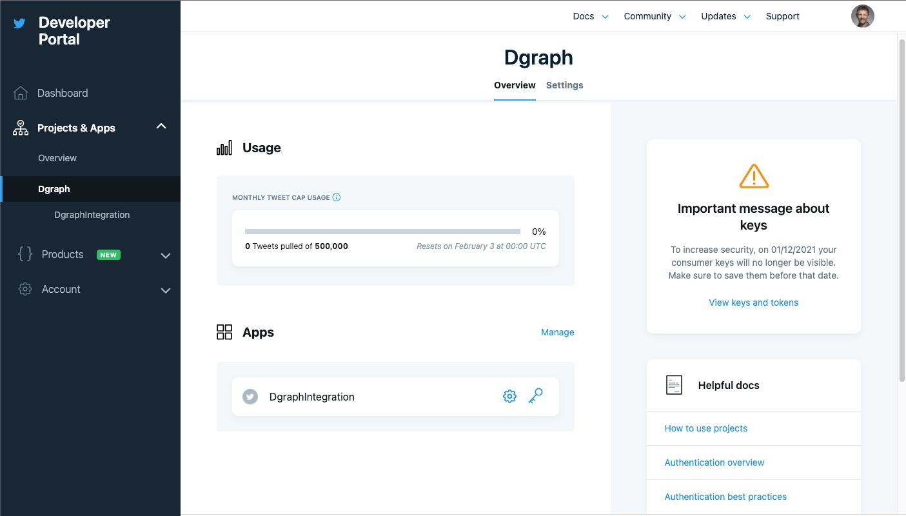The width and height of the screenshot is (906, 516).
Task: Click "Resets on February 3" text
Action: click(481, 246)
